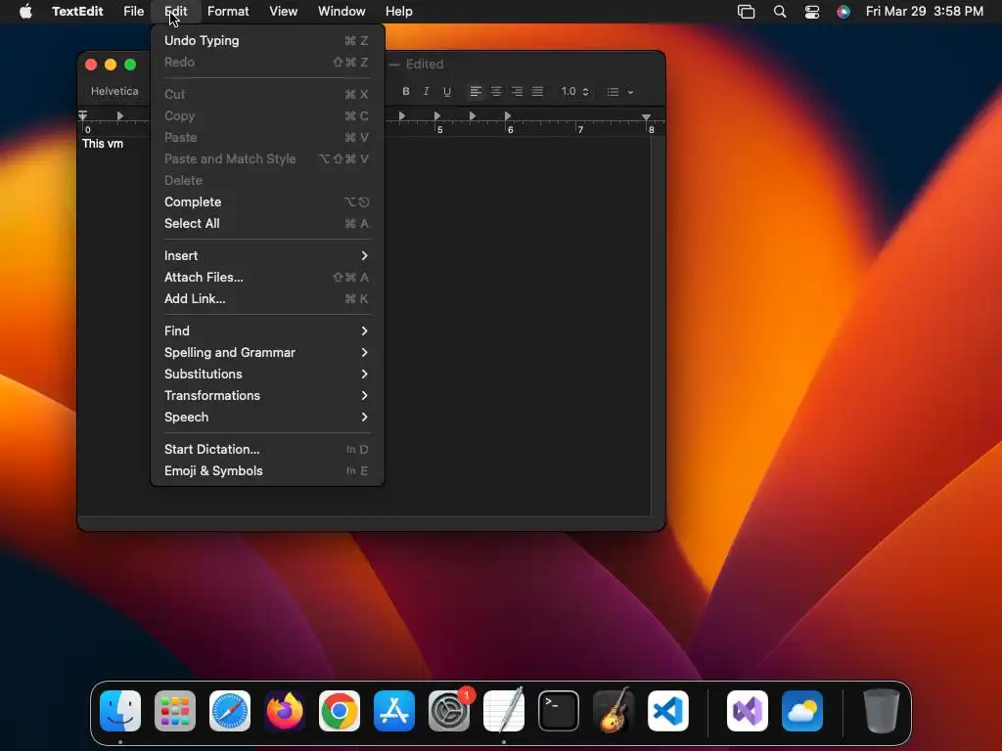
Task: Expand the Substitutions submenu
Action: (267, 375)
